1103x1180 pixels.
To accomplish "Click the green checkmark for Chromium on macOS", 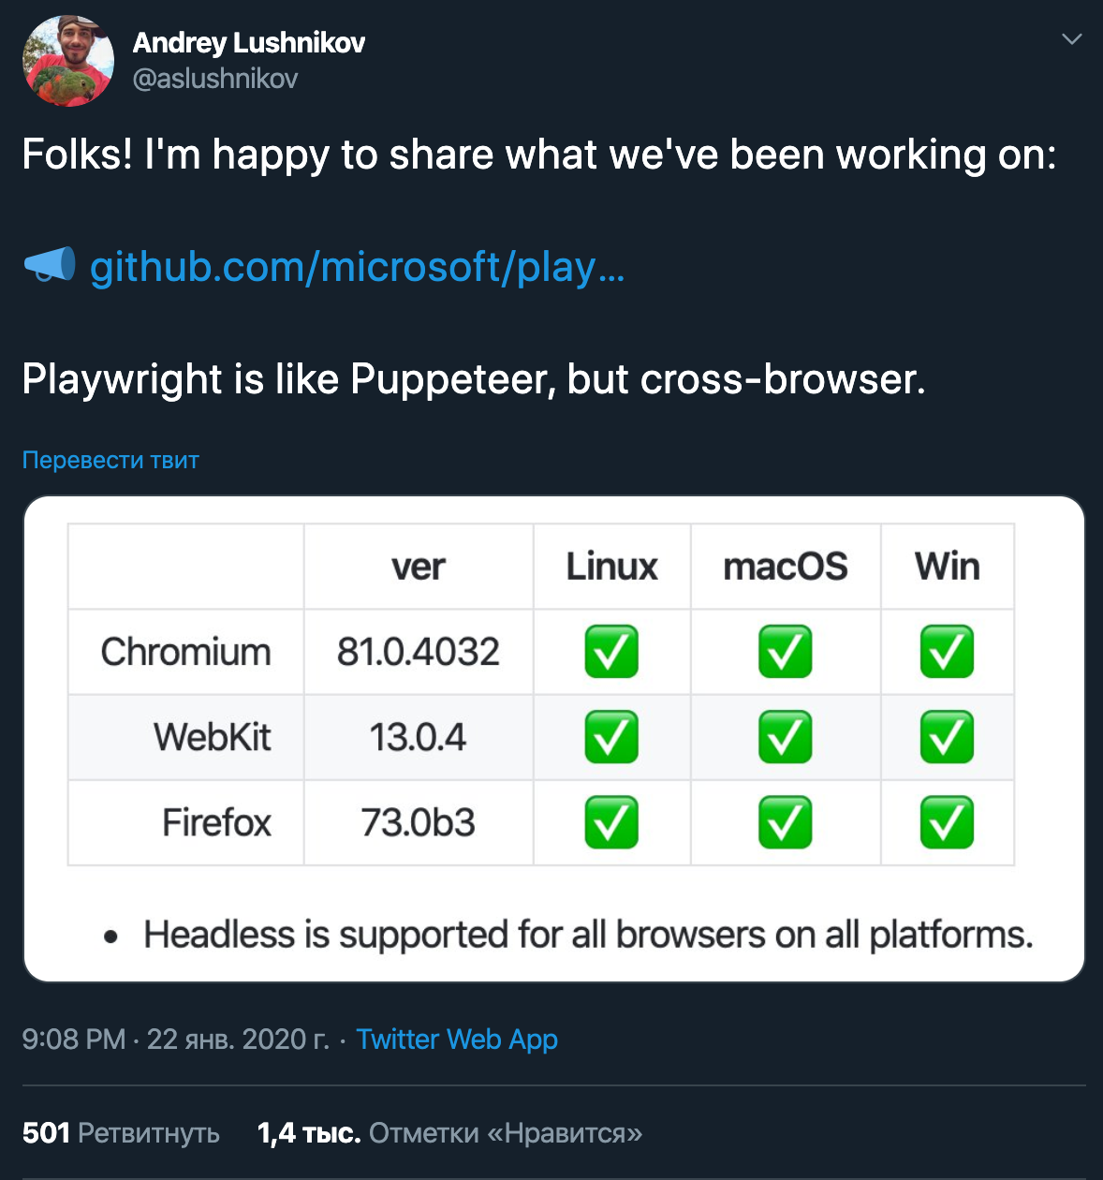I will [x=785, y=652].
